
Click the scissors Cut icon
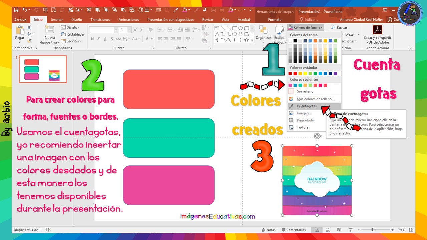[29, 27]
